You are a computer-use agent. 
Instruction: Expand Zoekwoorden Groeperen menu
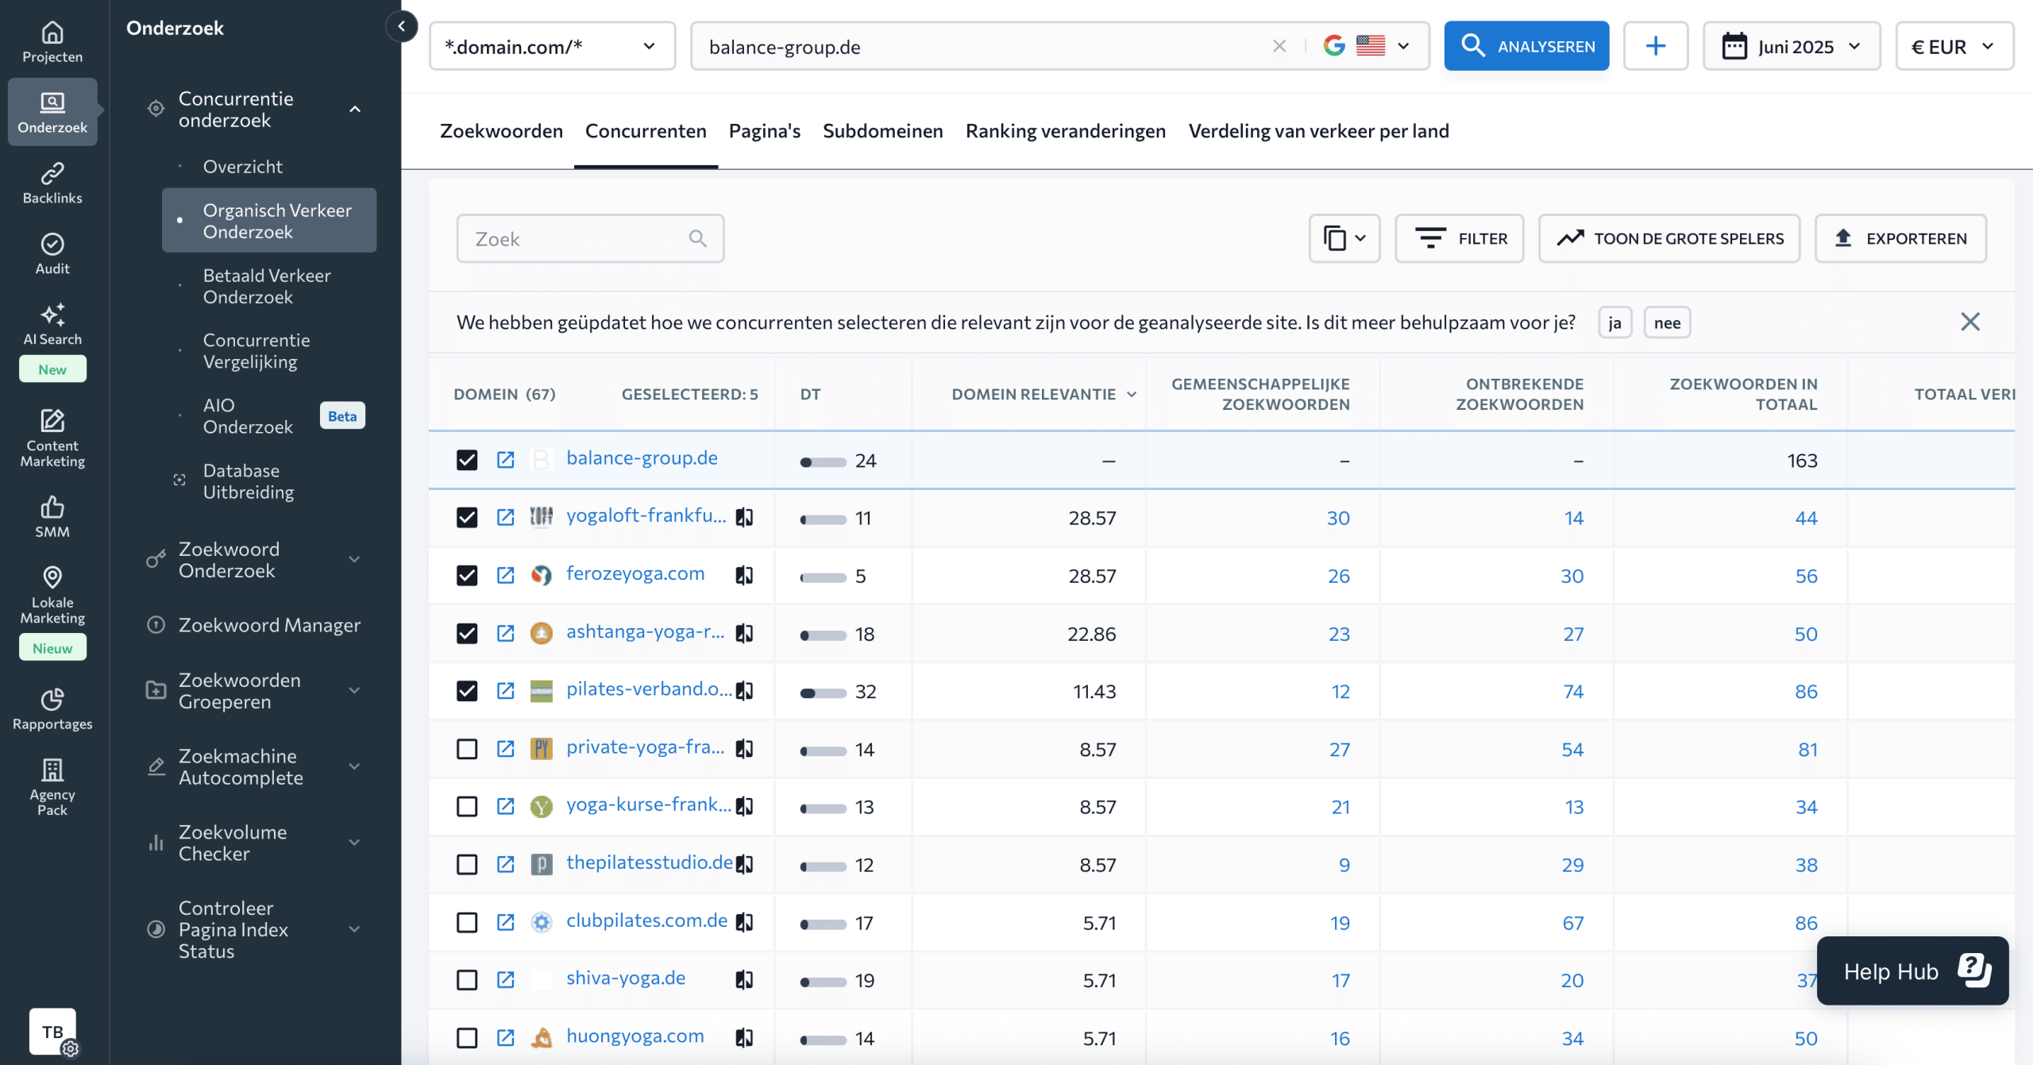click(355, 691)
